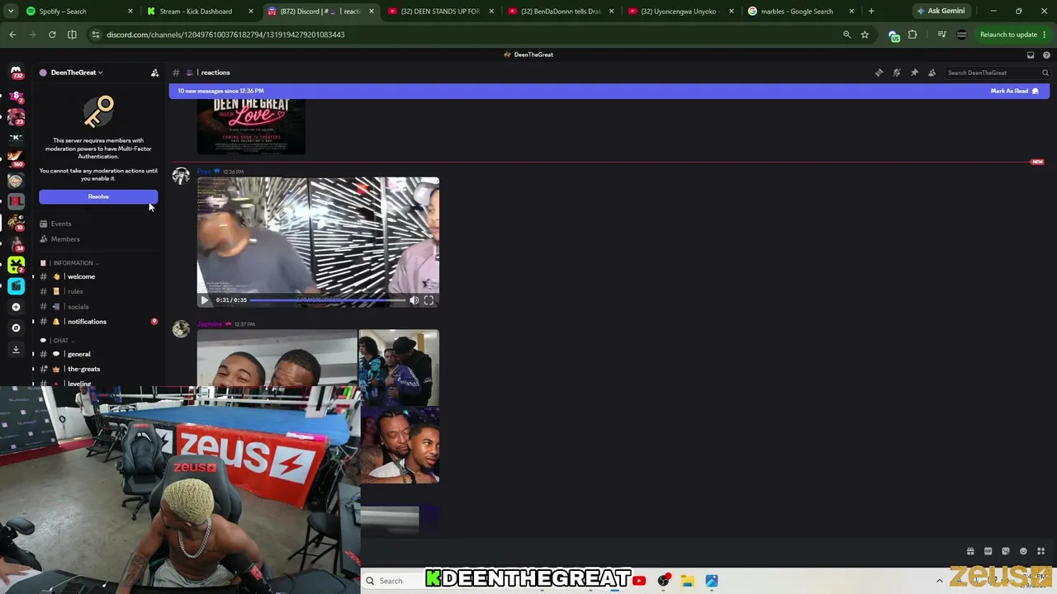The height and width of the screenshot is (594, 1057).
Task: Click the Download Apps icon in server rail
Action: coord(16,349)
